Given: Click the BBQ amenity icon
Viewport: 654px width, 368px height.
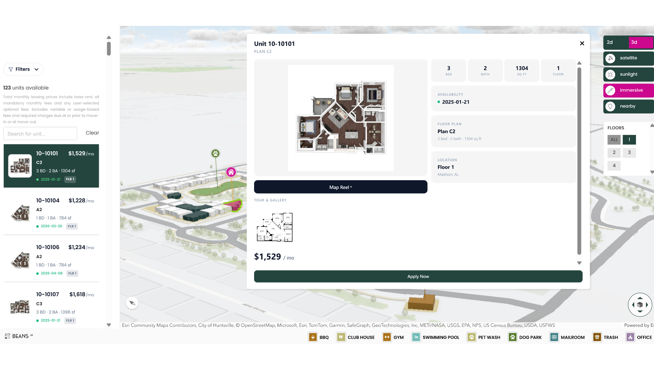Looking at the screenshot, I should point(313,337).
